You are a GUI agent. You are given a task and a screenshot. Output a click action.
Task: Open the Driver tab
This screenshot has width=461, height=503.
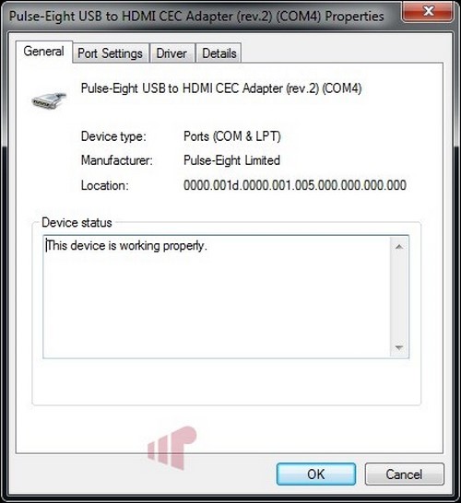(x=172, y=53)
